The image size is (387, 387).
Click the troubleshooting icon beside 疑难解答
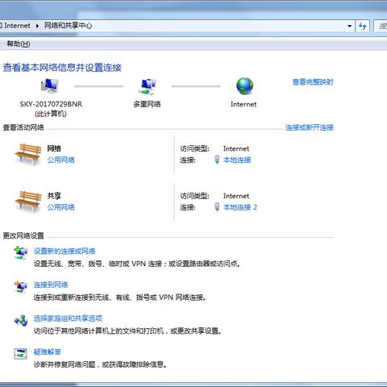tap(21, 354)
